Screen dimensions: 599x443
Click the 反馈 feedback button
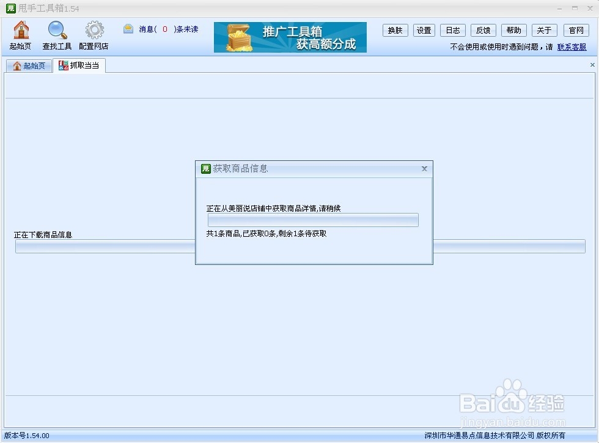point(483,30)
